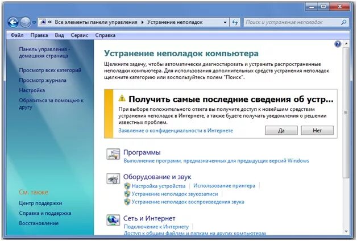
Task: Open the 'Оборудование и звук' heading
Action: click(157, 177)
